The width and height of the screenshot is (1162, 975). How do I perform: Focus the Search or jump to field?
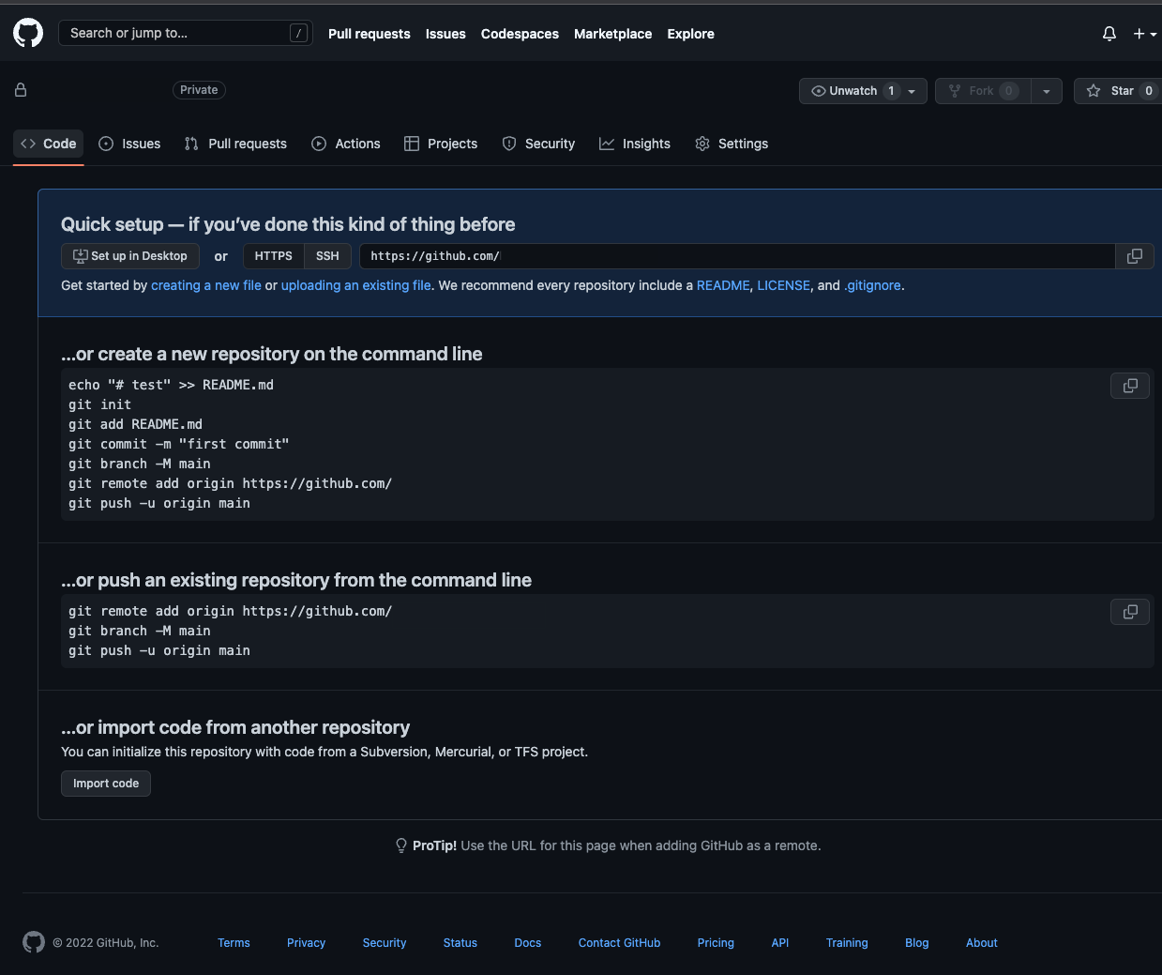coord(186,33)
